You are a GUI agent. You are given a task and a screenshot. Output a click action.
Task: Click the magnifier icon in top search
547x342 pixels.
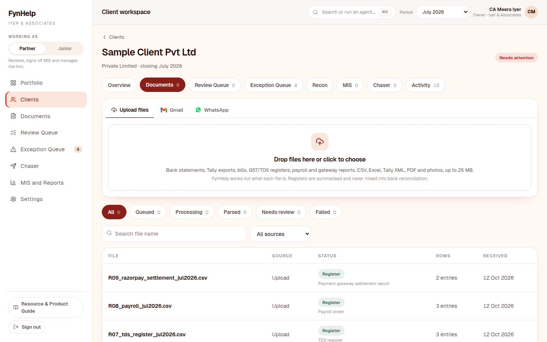(x=315, y=12)
